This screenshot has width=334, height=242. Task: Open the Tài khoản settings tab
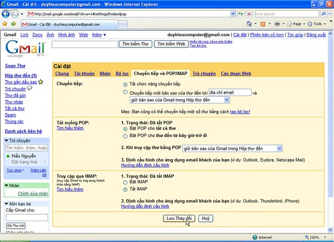pyautogui.click(x=84, y=74)
